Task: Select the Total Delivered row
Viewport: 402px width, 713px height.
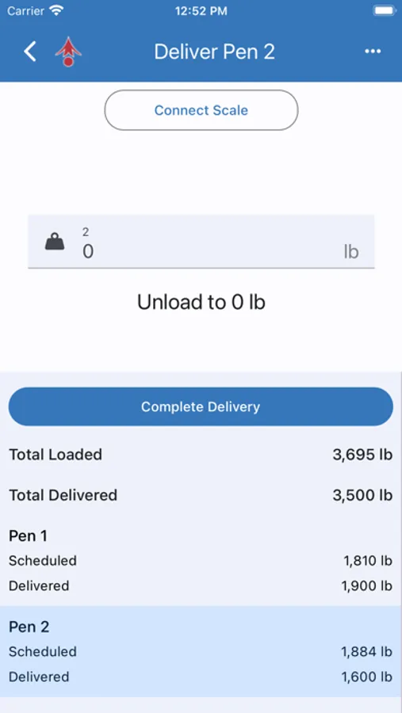Action: [x=201, y=495]
